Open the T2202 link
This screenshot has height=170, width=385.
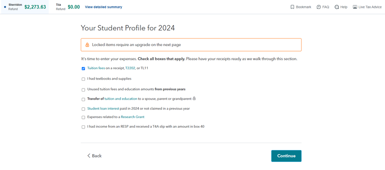(x=130, y=68)
